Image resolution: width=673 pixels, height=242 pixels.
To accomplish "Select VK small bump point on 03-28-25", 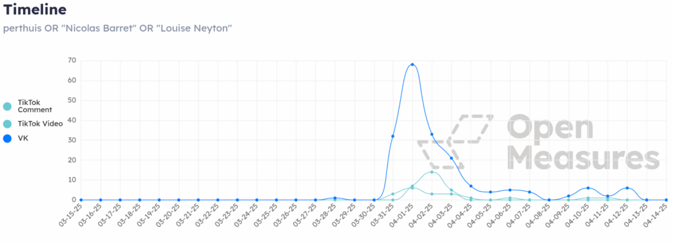I will [335, 198].
